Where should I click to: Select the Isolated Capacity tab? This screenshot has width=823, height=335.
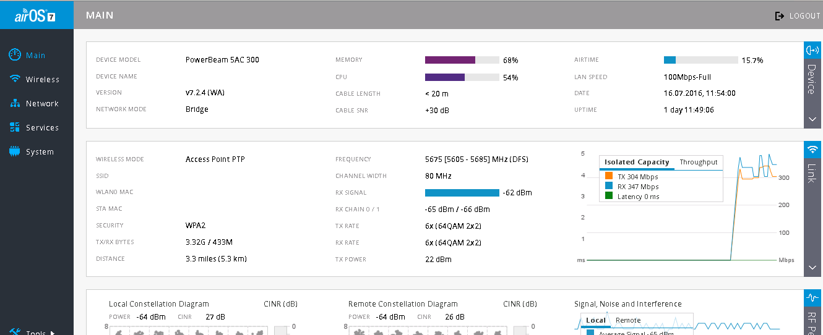[637, 162]
